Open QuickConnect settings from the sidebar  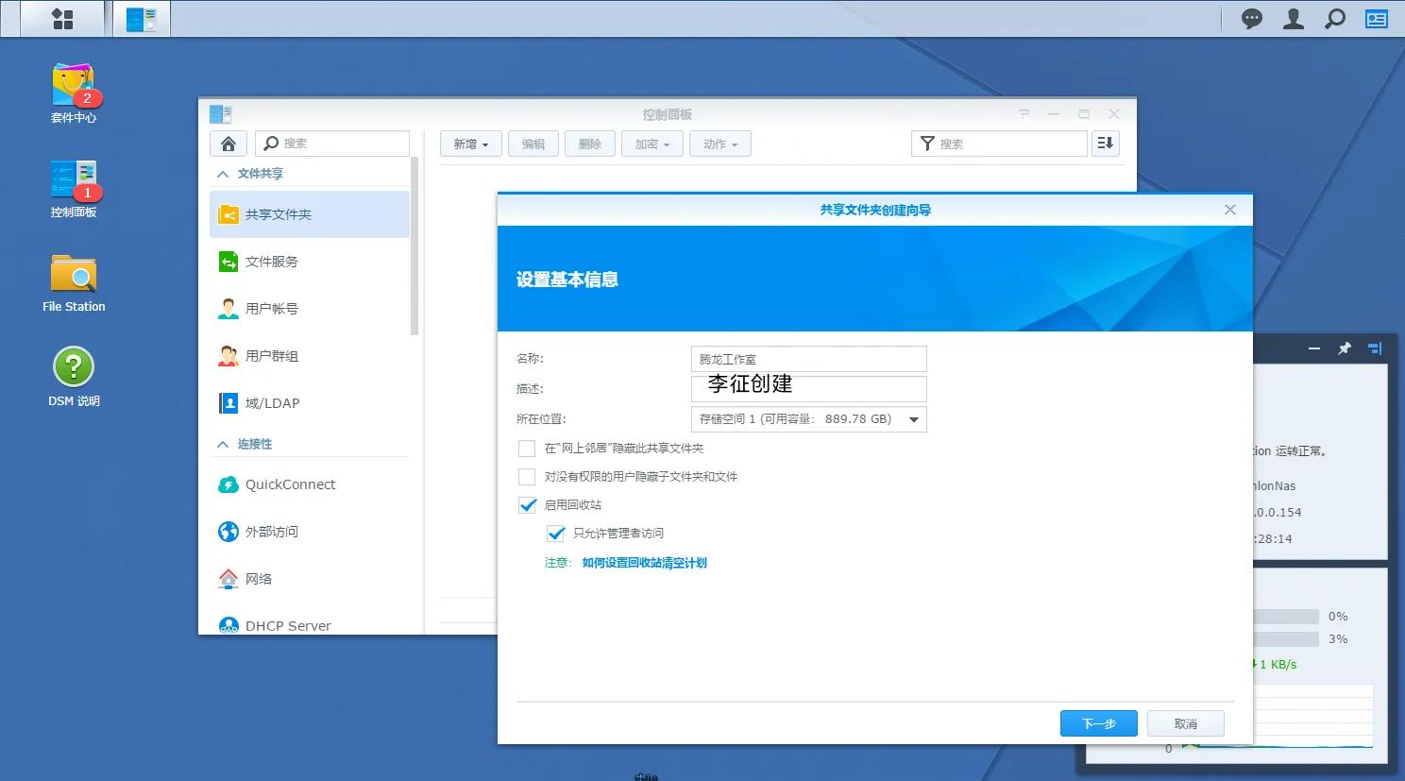click(x=289, y=484)
